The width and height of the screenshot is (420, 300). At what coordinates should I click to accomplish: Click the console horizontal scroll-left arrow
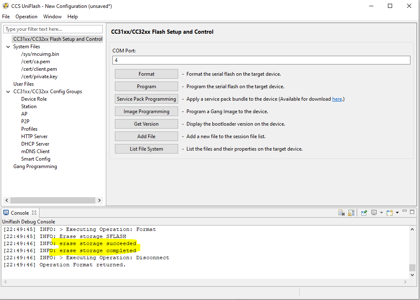tap(5, 282)
